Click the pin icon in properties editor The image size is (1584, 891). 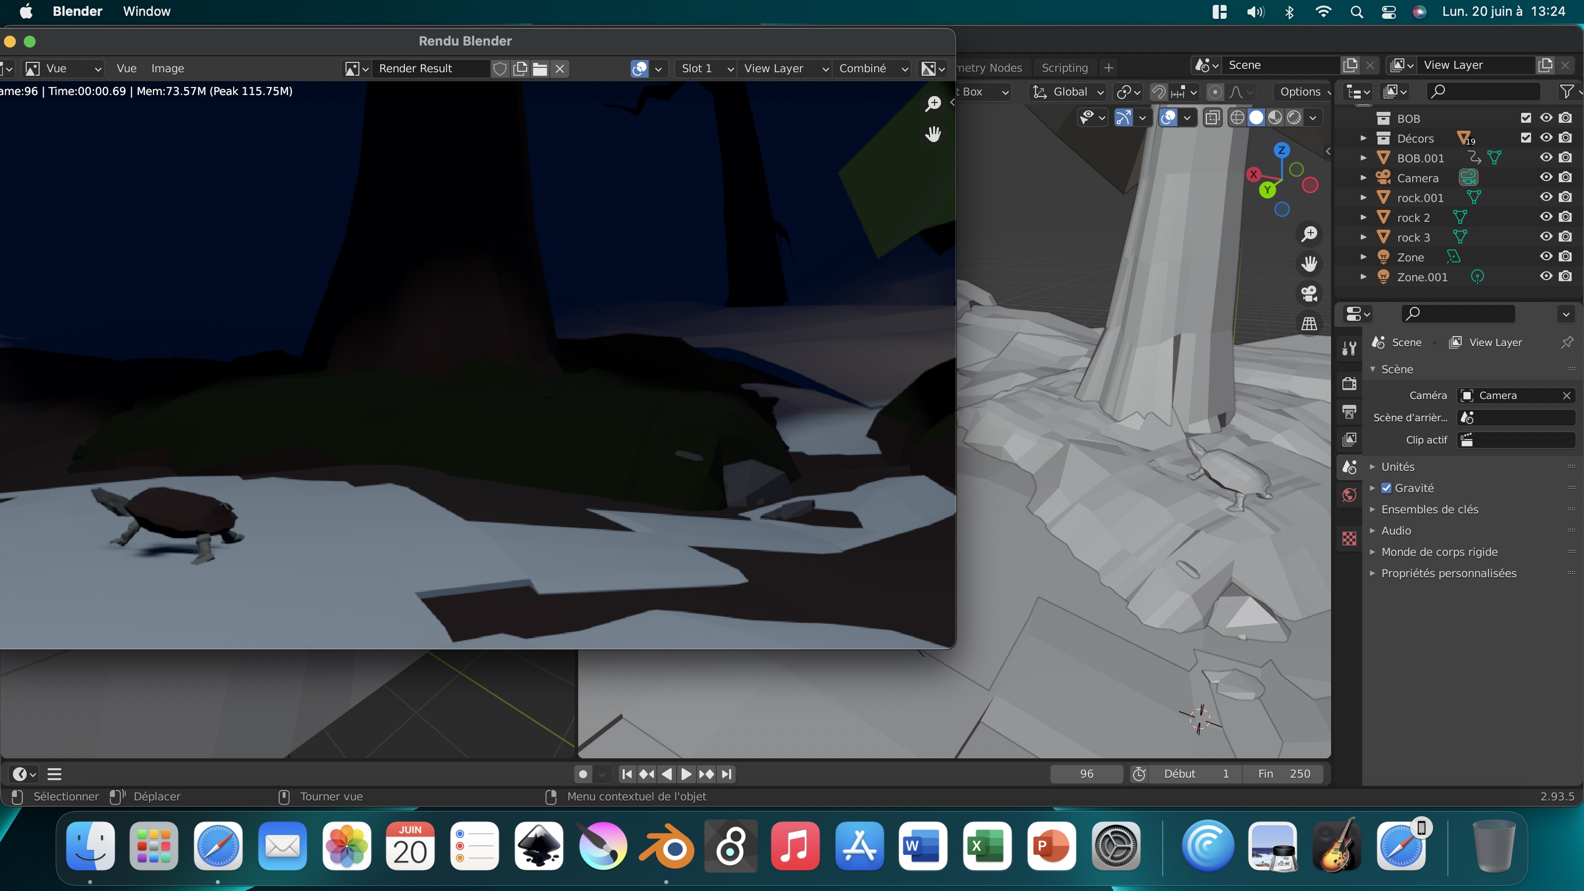pos(1567,343)
